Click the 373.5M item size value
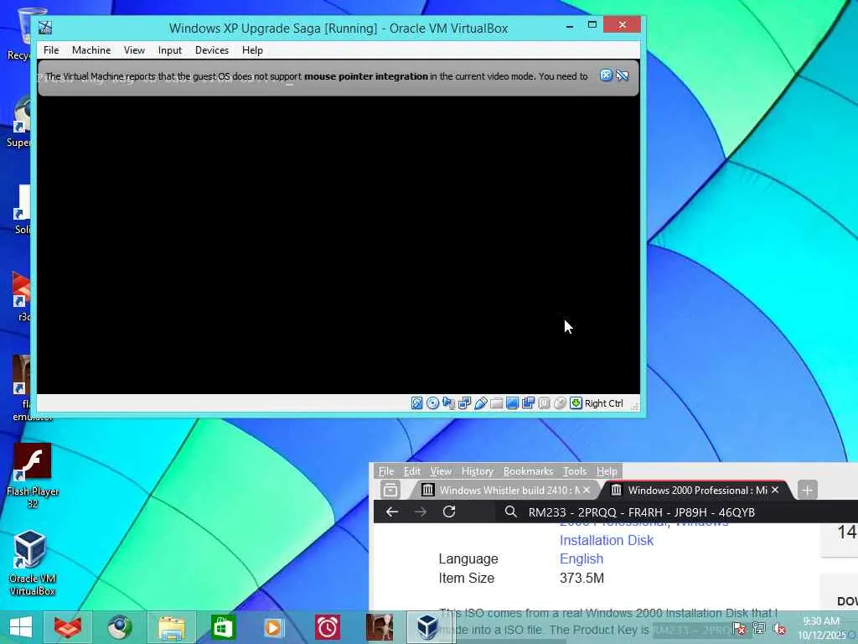Viewport: 858px width, 644px height. [581, 579]
